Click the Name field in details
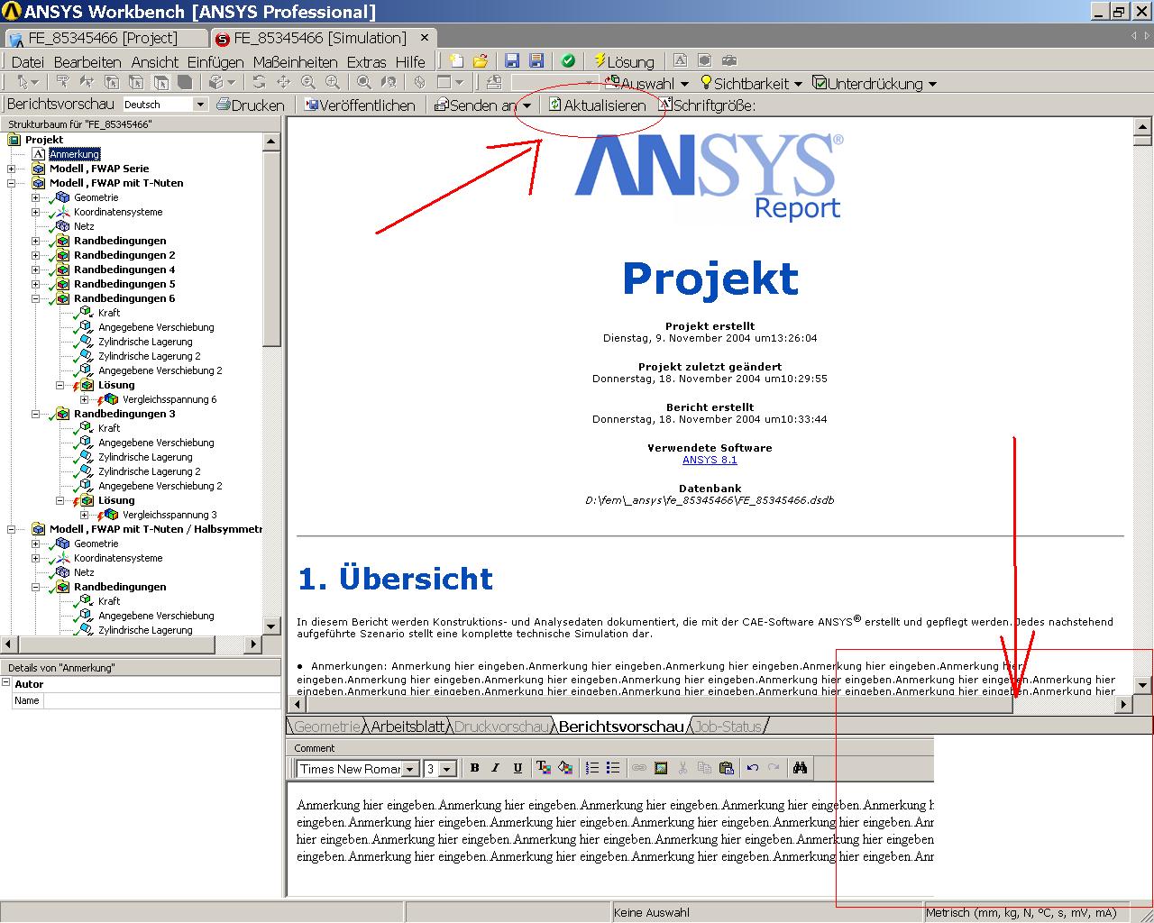The height and width of the screenshot is (923, 1154). 162,700
